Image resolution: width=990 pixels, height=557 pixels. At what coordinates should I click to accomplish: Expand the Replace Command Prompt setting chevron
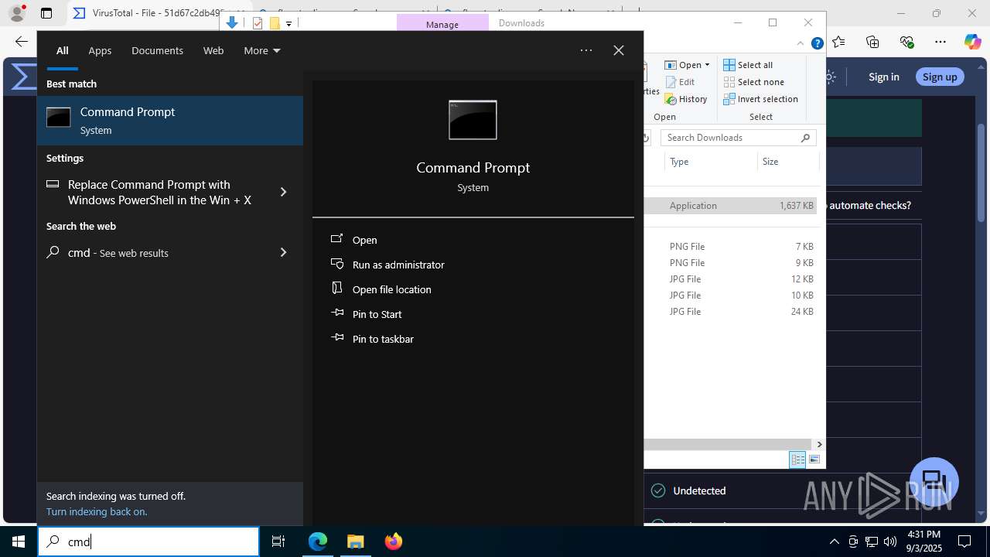coord(283,192)
